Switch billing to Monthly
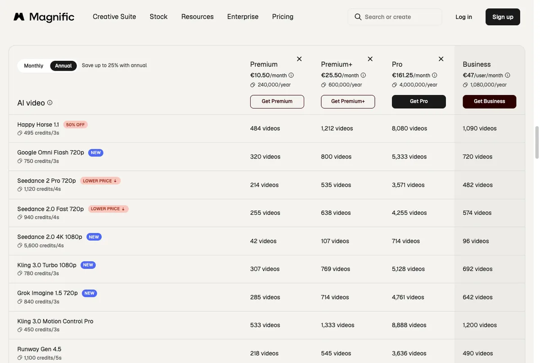This screenshot has height=363, width=540. 34,66
